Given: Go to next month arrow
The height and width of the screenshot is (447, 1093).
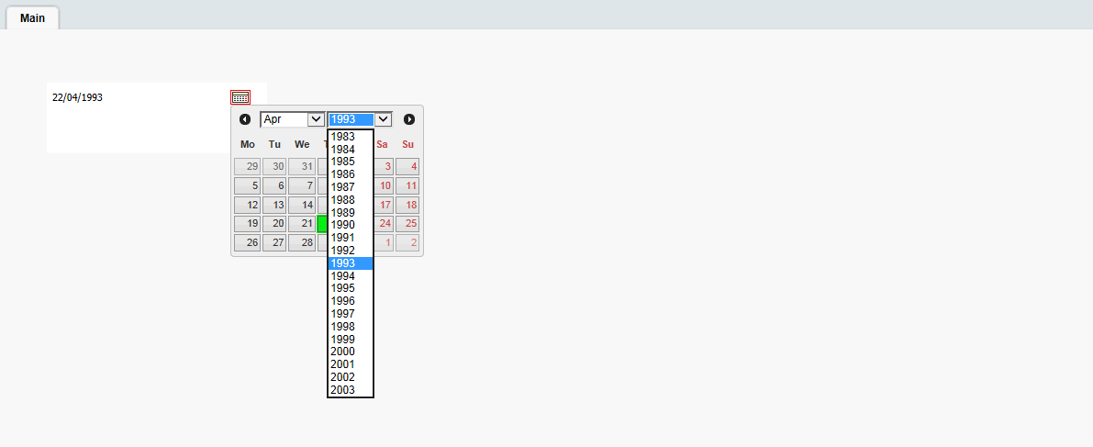Looking at the screenshot, I should [409, 119].
